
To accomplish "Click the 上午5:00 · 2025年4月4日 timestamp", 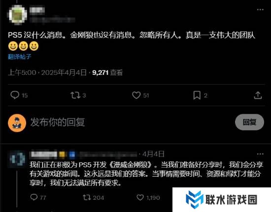I will click(47, 72).
